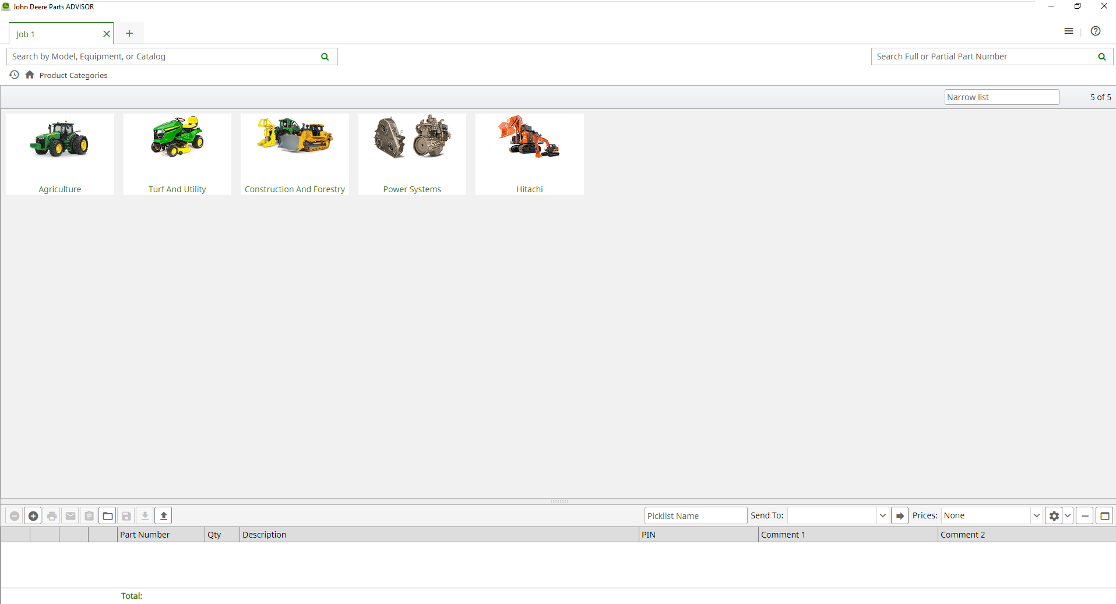Click the send arrow button
The height and width of the screenshot is (604, 1116).
900,515
